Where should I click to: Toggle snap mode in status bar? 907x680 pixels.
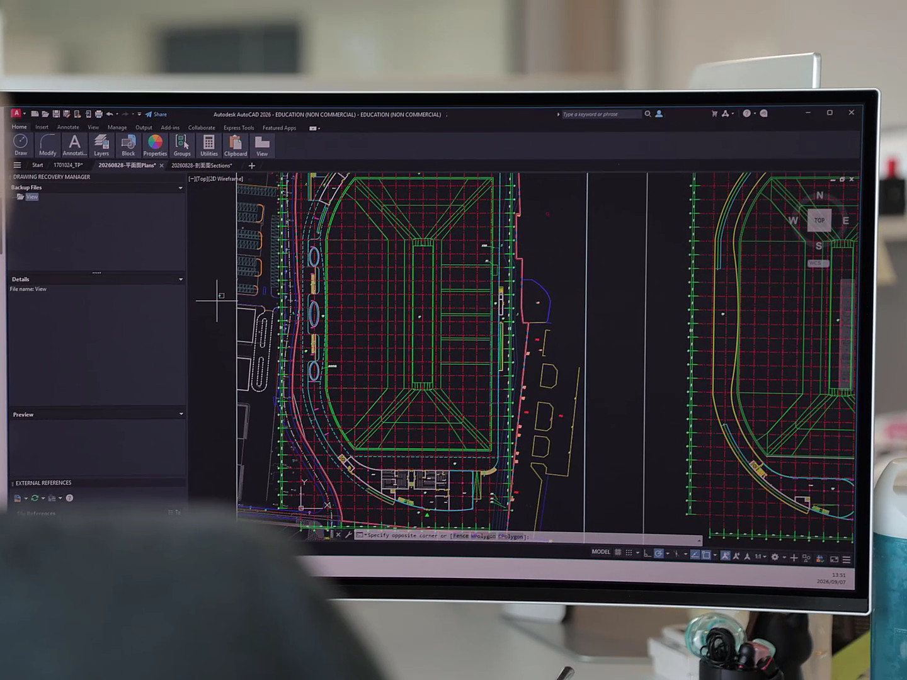[629, 552]
